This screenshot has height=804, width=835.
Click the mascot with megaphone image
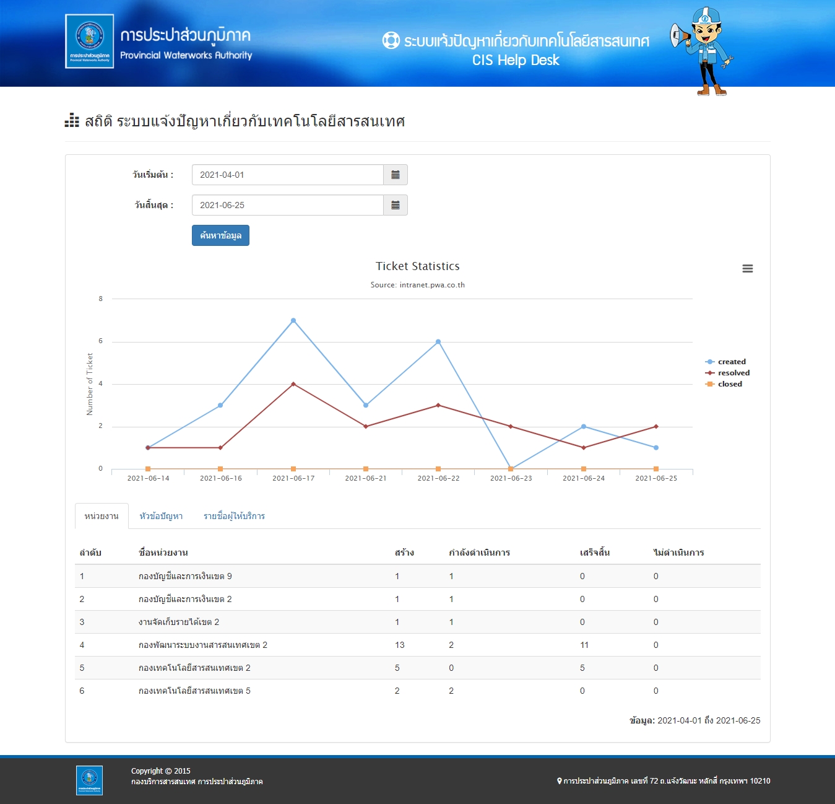703,51
